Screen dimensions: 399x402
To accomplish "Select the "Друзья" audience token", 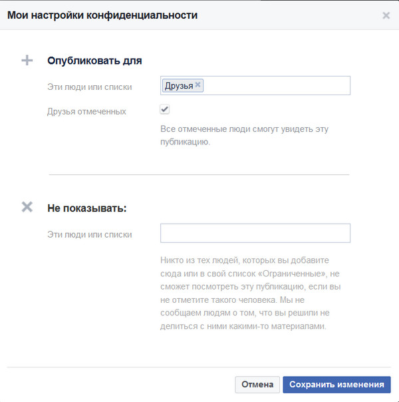I will point(178,86).
